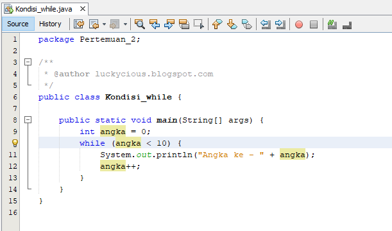Image resolution: width=392 pixels, height=231 pixels.
Task: Switch to Source view
Action: click(x=18, y=24)
